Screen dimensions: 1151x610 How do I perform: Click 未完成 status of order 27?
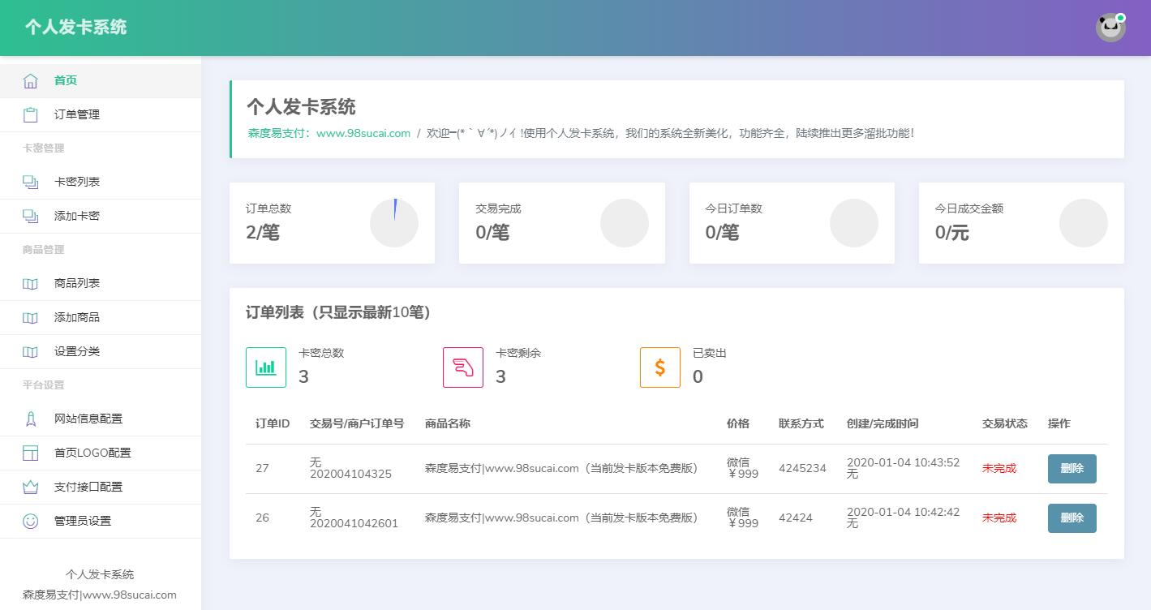pyautogui.click(x=999, y=468)
